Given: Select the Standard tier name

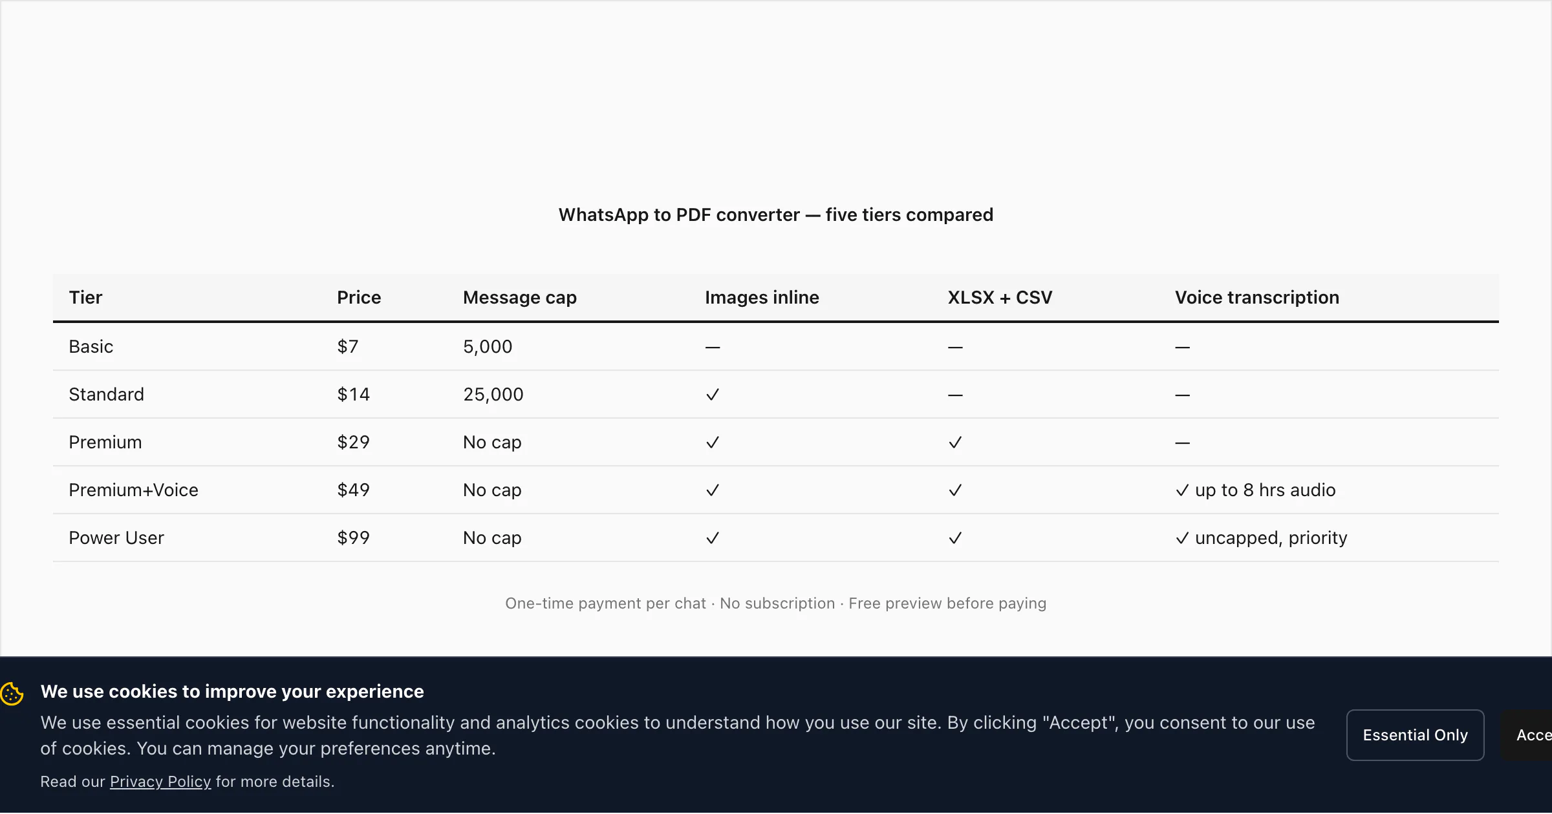Looking at the screenshot, I should tap(107, 395).
